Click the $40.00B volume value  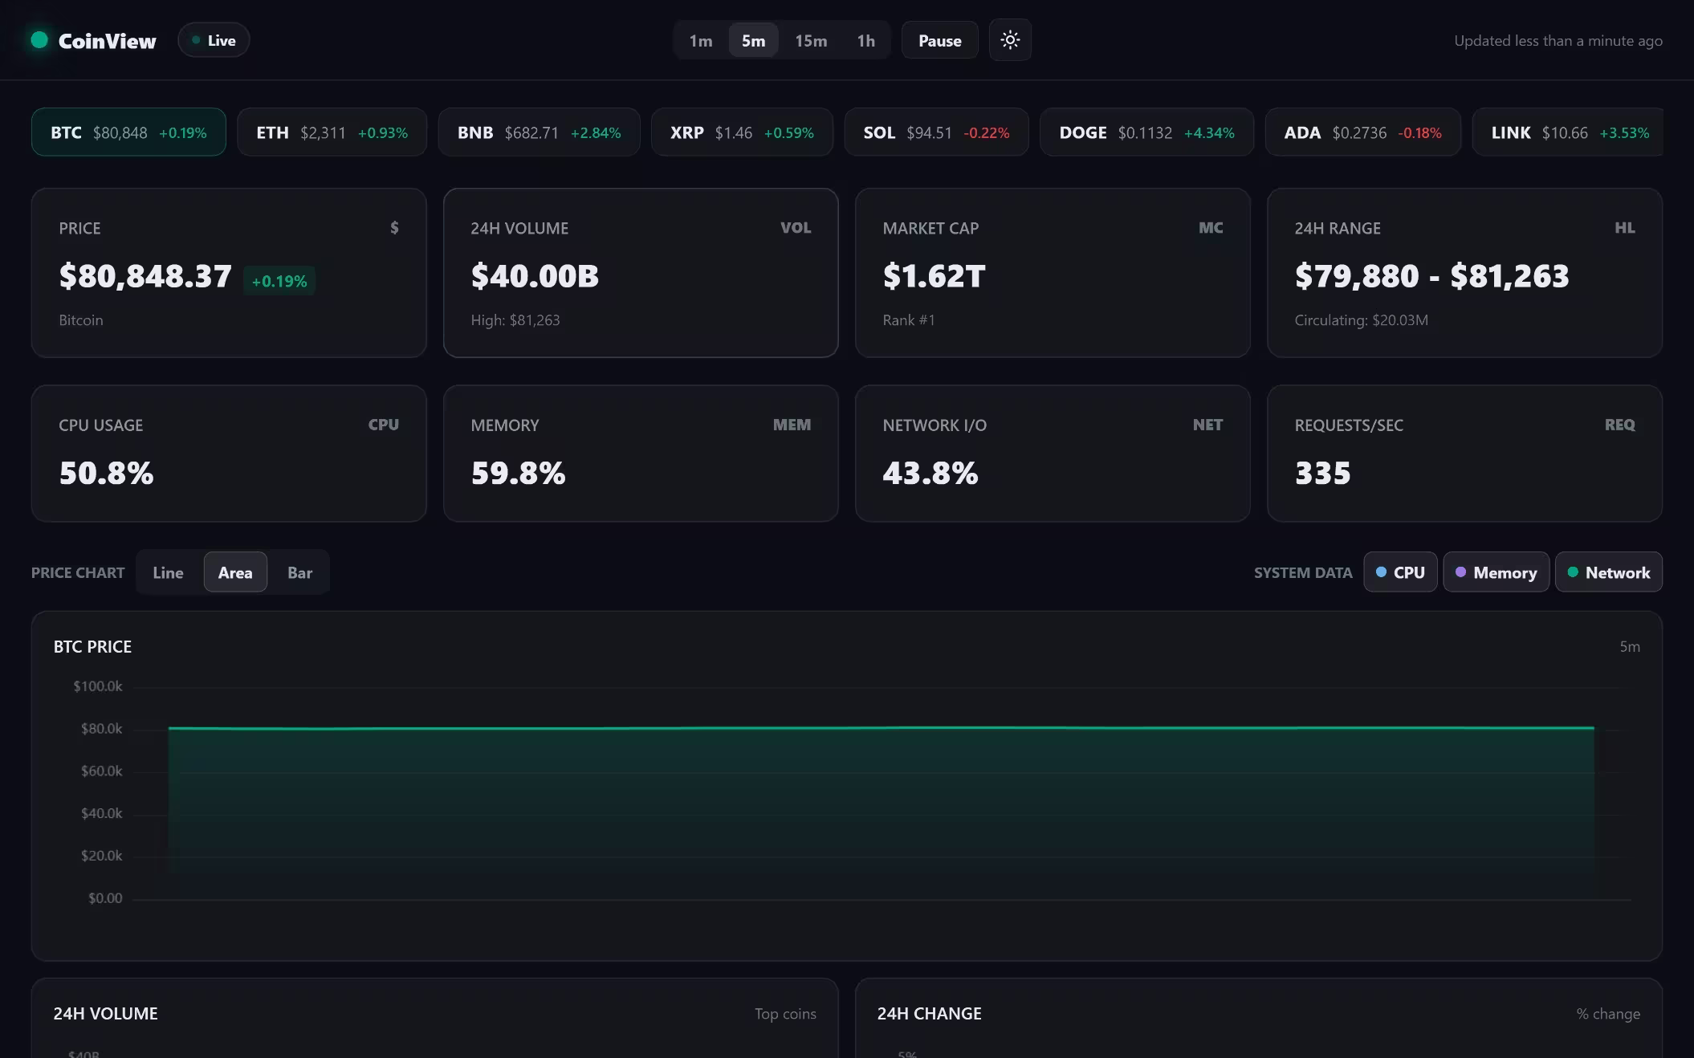[x=535, y=276]
